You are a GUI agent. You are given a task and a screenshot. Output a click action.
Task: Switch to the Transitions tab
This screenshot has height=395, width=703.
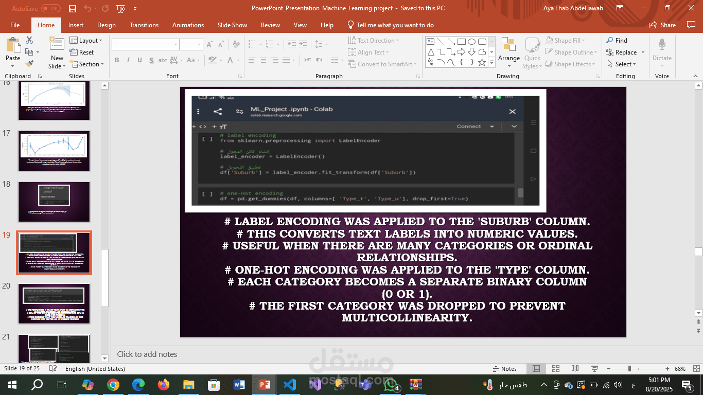(x=144, y=25)
